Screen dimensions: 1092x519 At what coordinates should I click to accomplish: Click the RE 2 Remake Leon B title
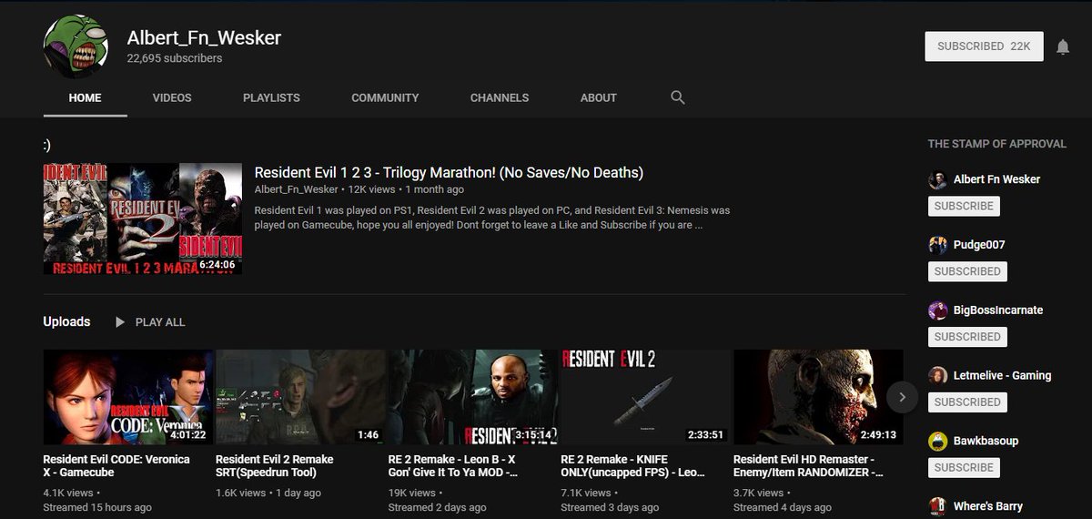pos(453,466)
